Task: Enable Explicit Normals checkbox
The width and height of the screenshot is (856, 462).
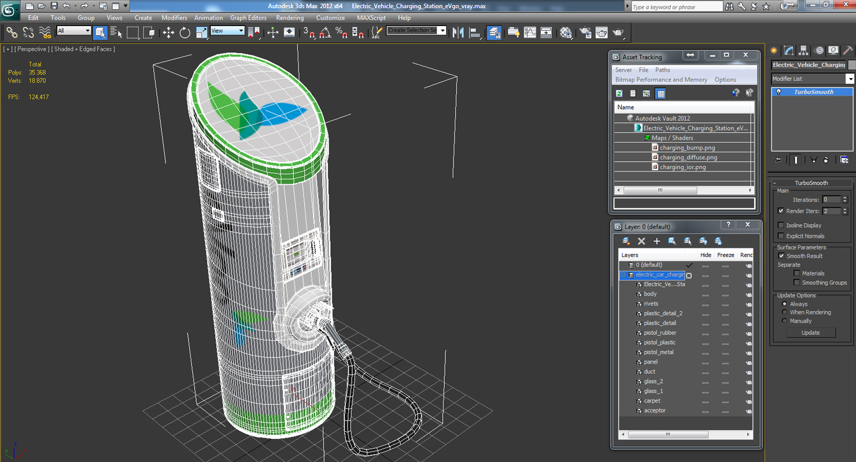Action: [x=781, y=236]
